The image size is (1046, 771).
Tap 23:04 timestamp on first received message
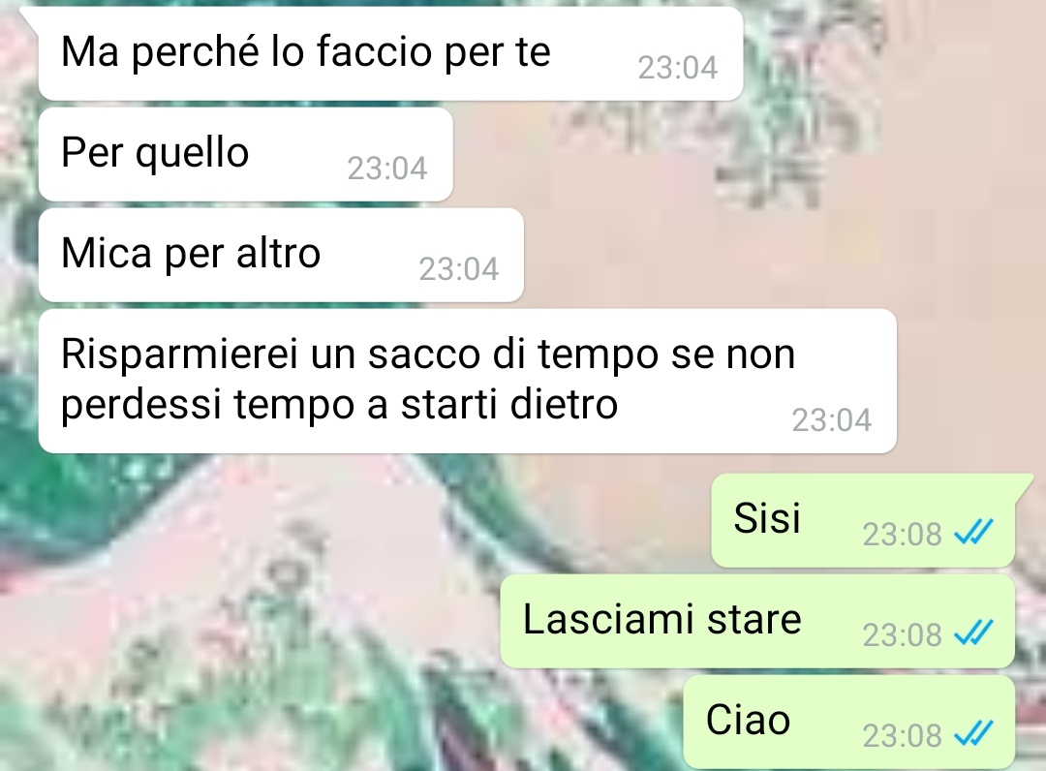[x=678, y=68]
